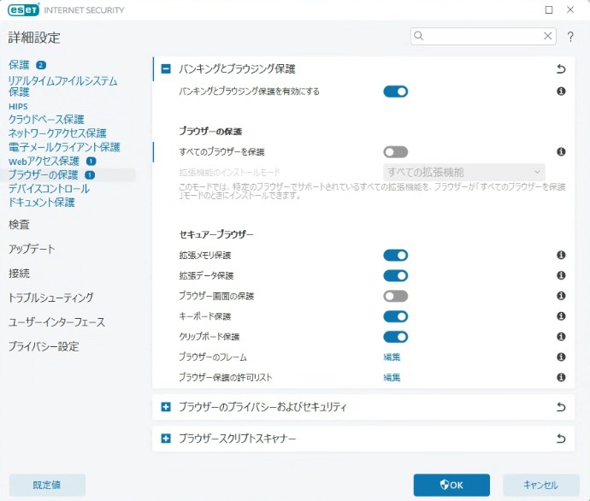
Task: Show info icon for 拡張メモリ保護
Action: click(561, 255)
